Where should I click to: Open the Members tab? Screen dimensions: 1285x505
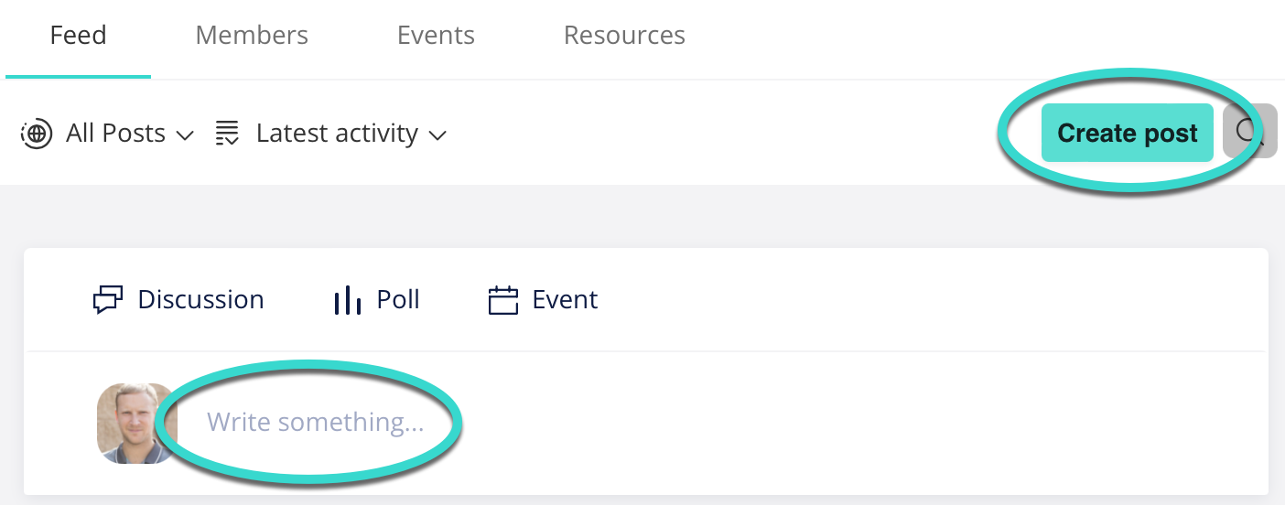(252, 36)
